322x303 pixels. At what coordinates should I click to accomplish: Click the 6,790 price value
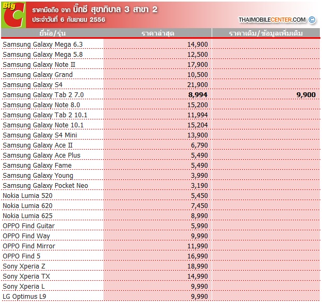(199, 145)
